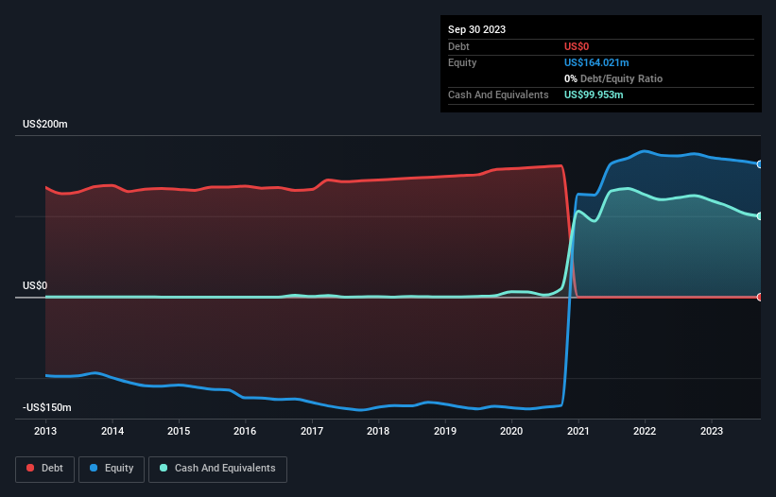Toggle the Equity series legend button

pos(112,469)
